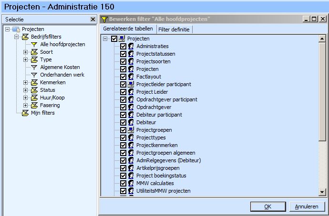329x216 pixels.
Task: Click the person icon beside Factlayout
Action: click(x=131, y=77)
